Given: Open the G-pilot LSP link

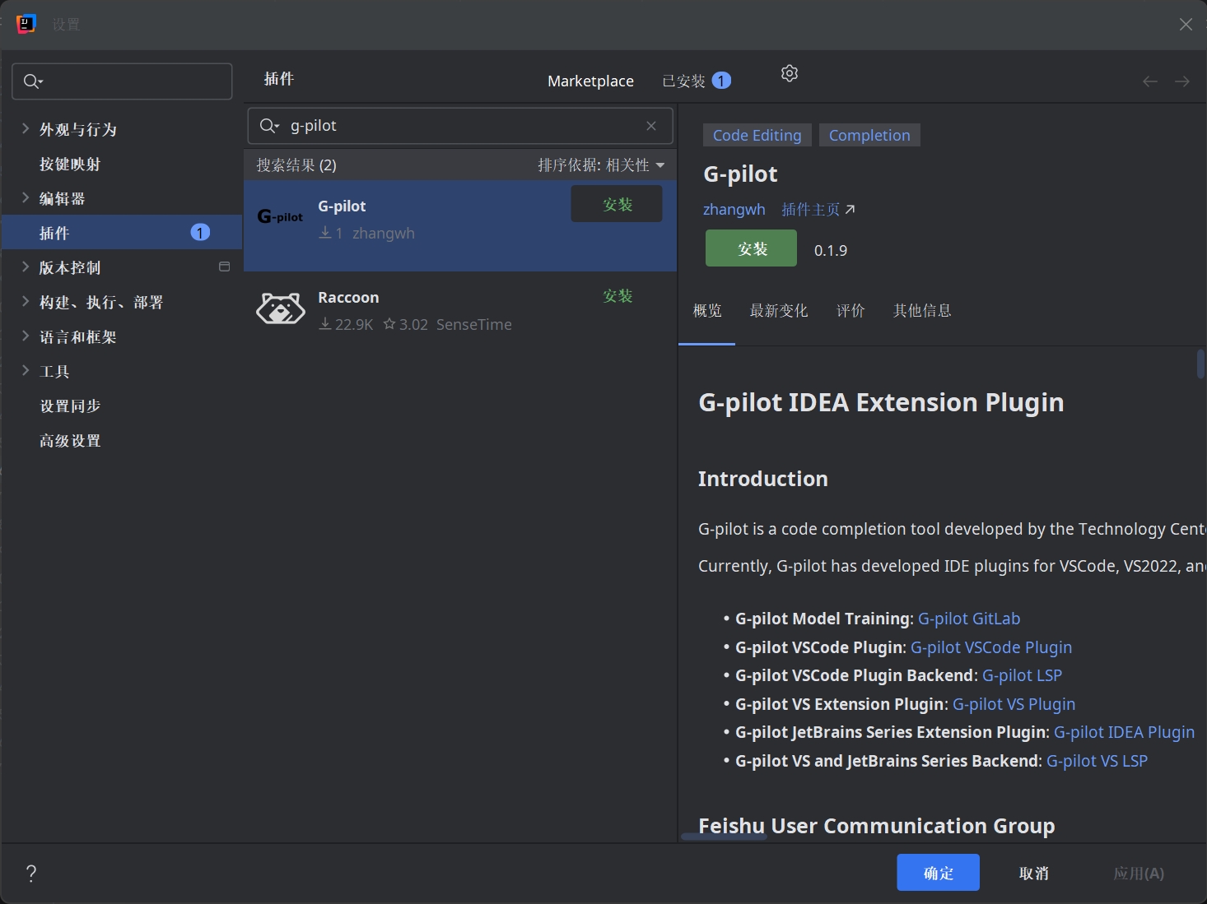Looking at the screenshot, I should pos(1022,675).
